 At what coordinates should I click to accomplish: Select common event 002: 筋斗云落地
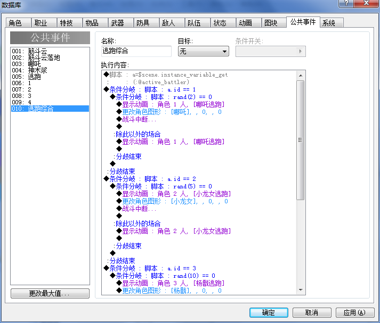[x=50, y=57]
